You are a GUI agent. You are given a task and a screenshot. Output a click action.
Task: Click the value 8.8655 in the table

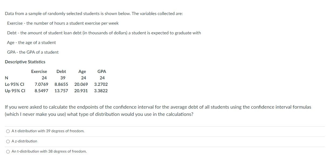point(61,84)
